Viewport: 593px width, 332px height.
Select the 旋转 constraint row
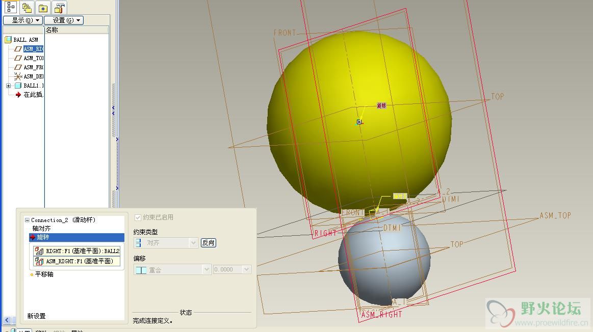point(77,237)
